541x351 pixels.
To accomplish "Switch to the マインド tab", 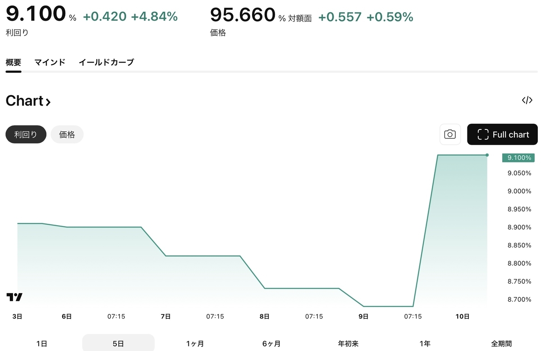I will tap(50, 62).
